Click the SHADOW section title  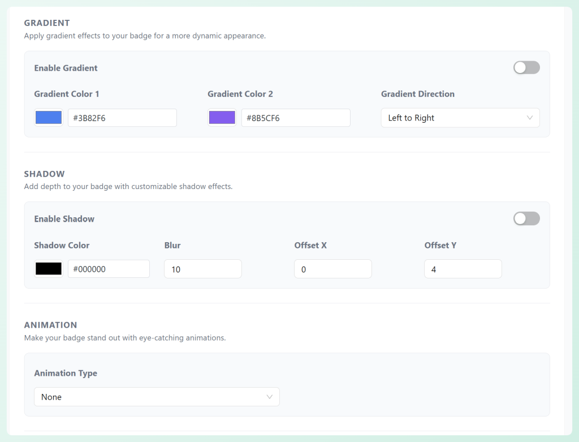coord(44,174)
